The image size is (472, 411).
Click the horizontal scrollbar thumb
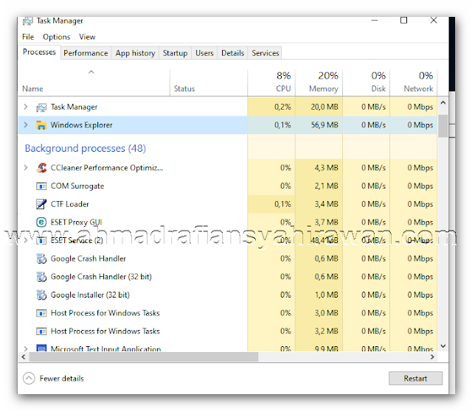click(144, 357)
